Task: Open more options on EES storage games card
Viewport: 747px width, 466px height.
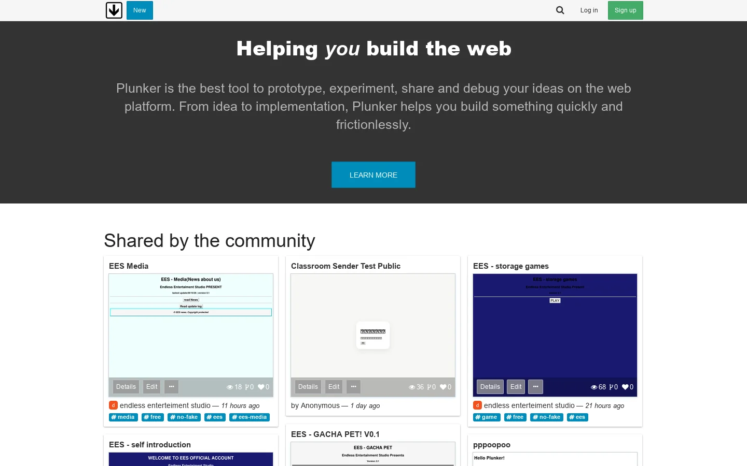Action: (x=536, y=387)
